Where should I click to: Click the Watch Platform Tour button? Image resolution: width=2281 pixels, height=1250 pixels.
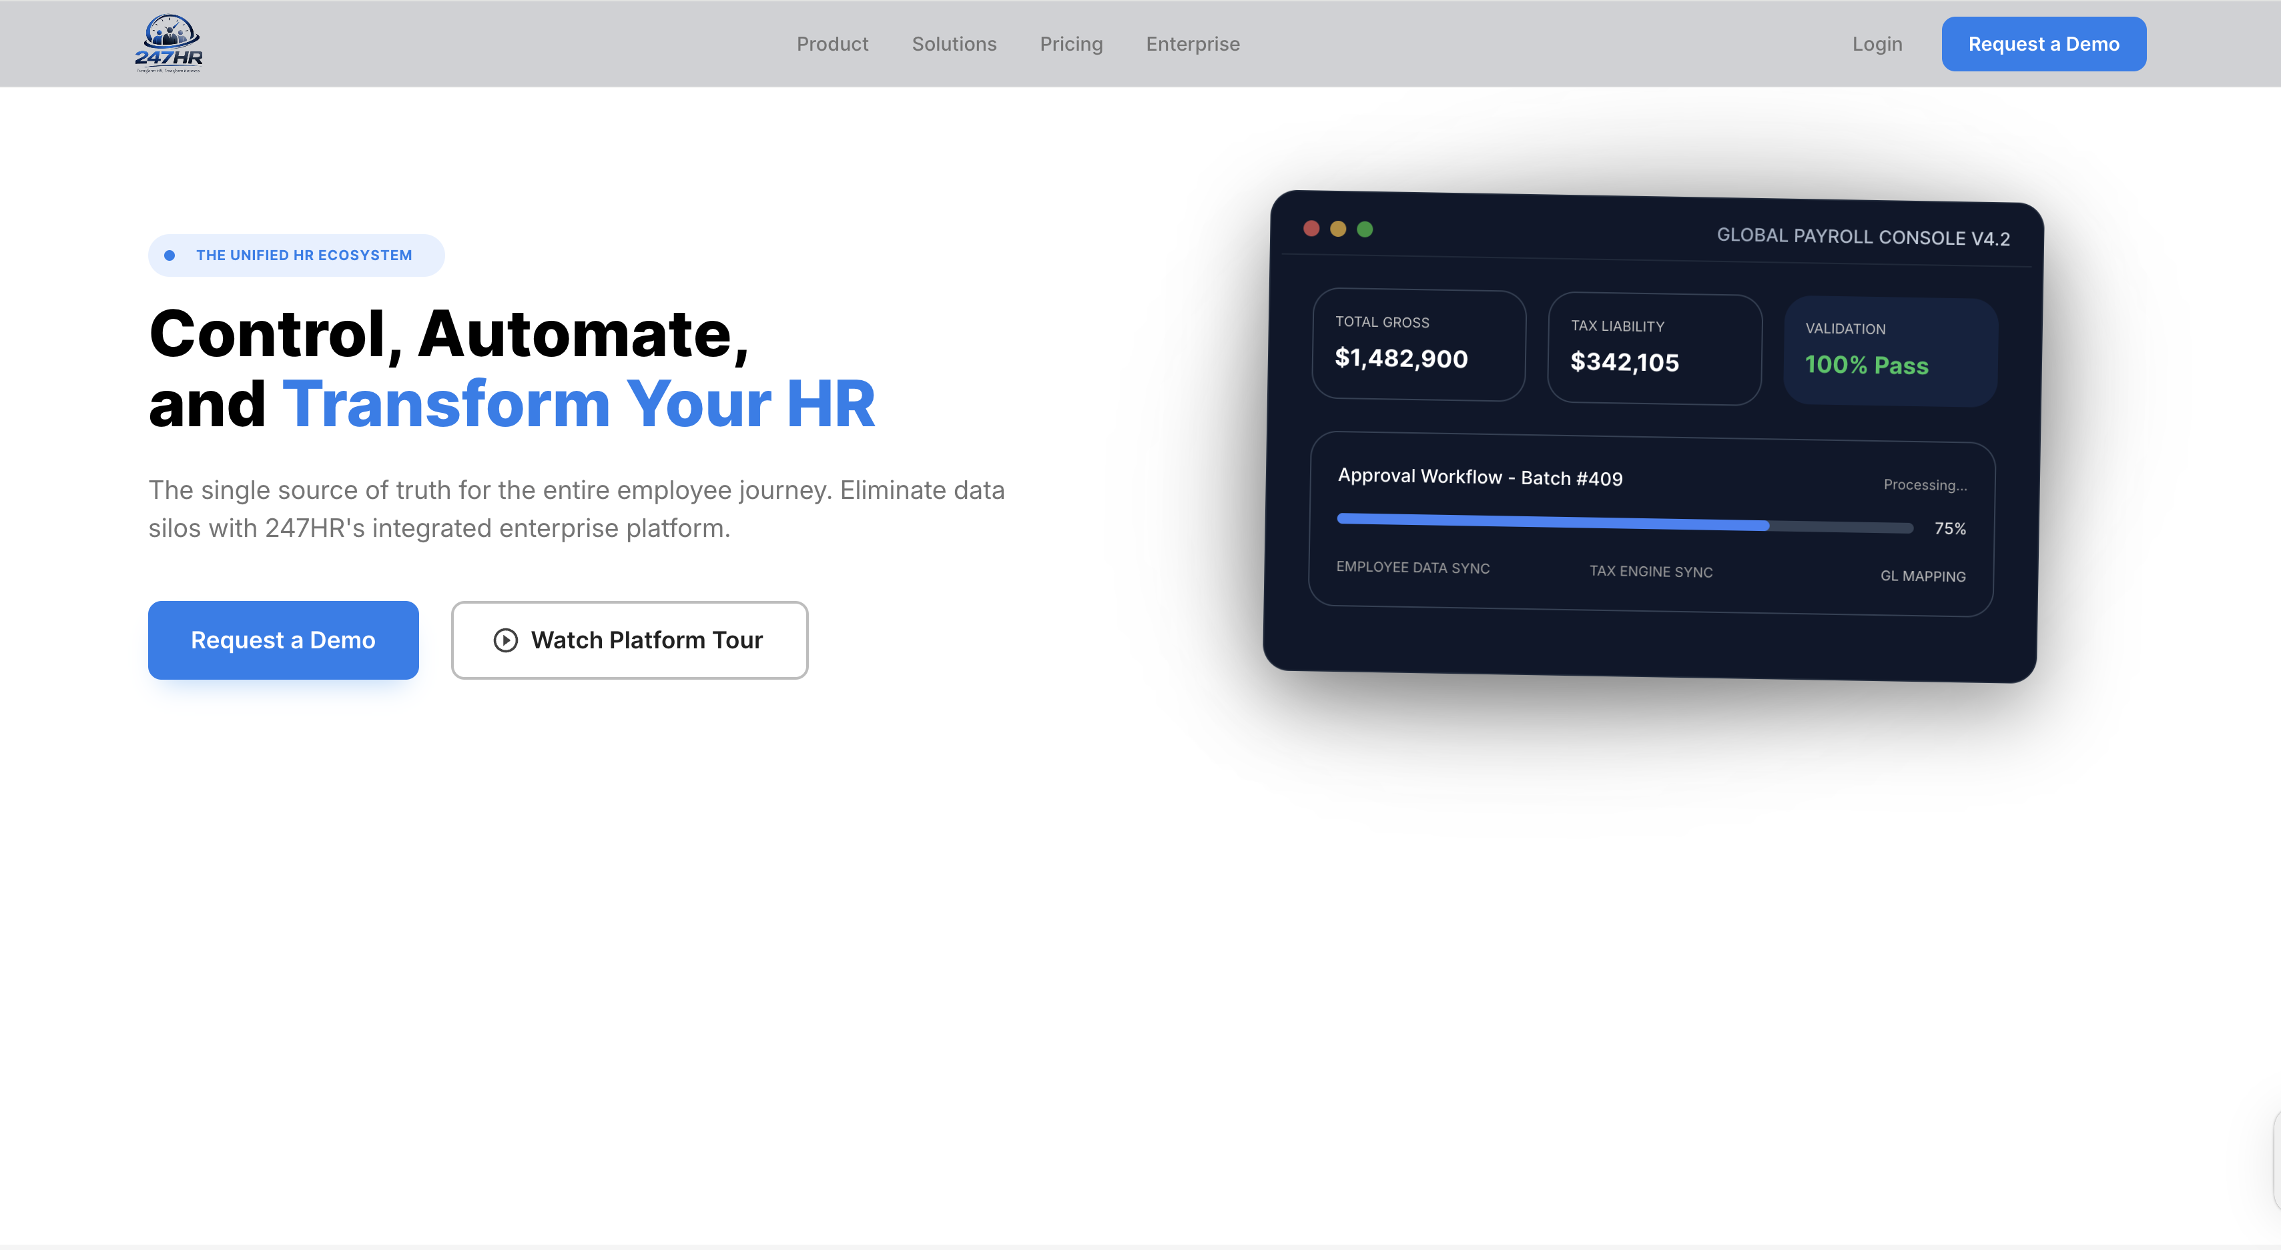point(629,640)
